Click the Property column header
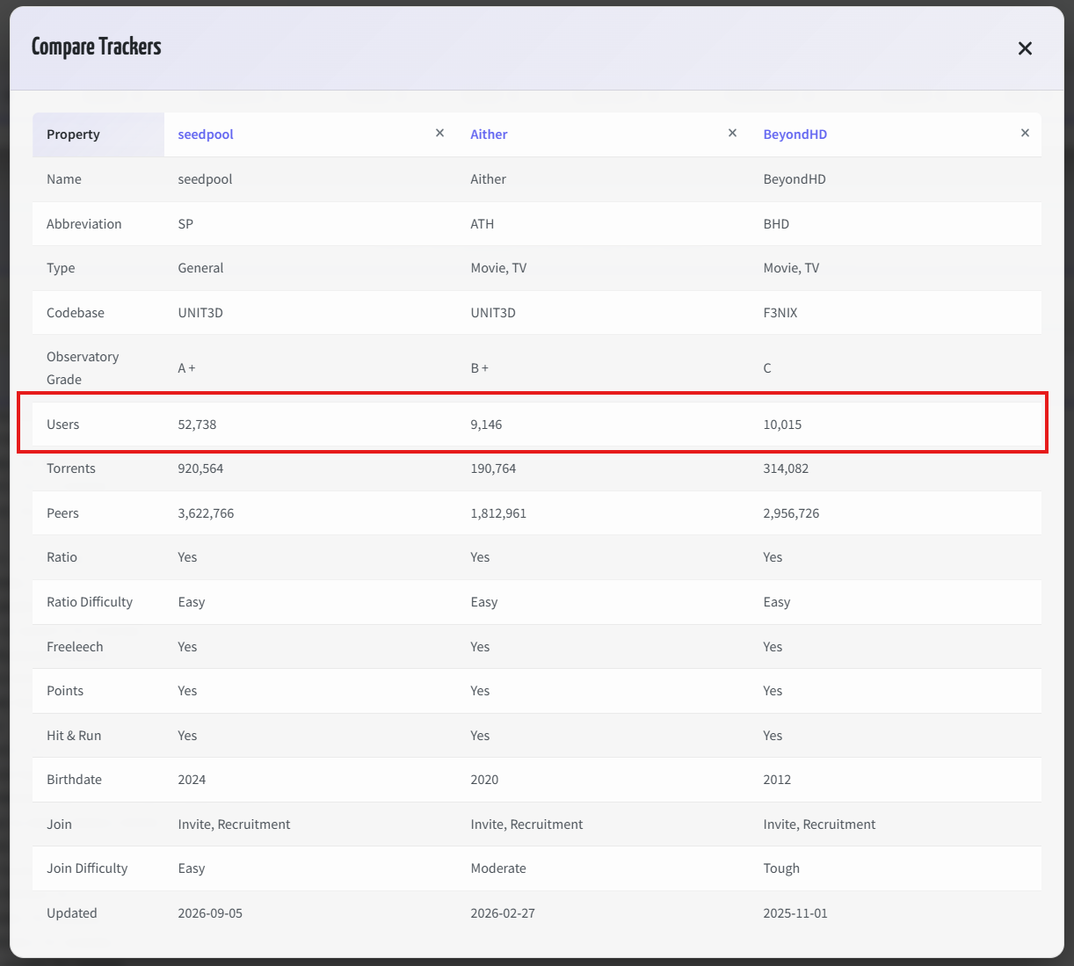The height and width of the screenshot is (966, 1074). pos(98,134)
